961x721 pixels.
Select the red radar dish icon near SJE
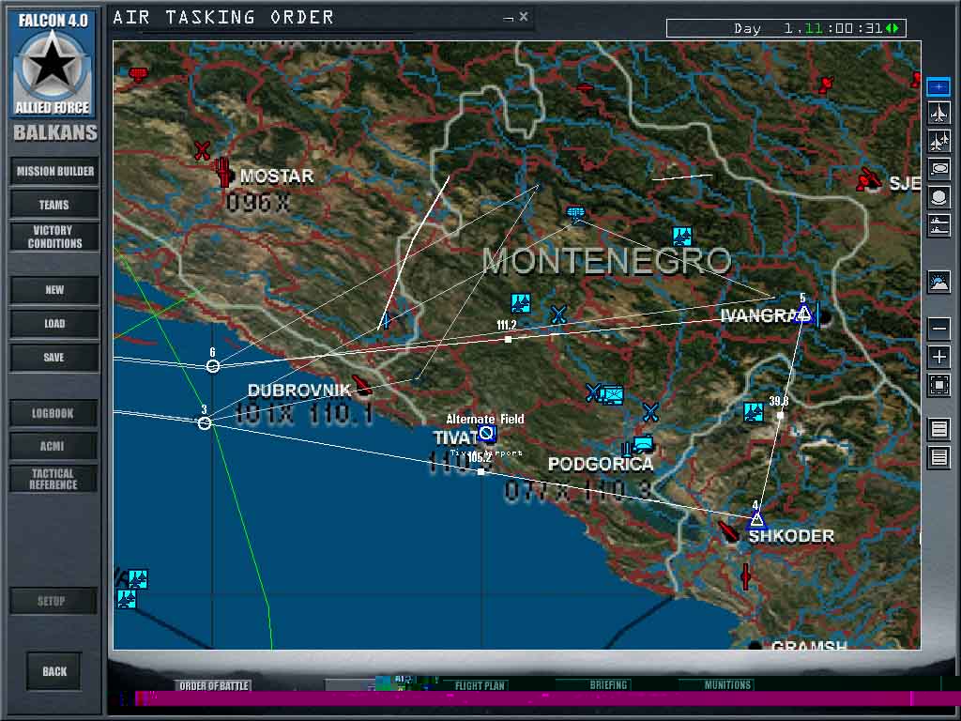click(868, 178)
